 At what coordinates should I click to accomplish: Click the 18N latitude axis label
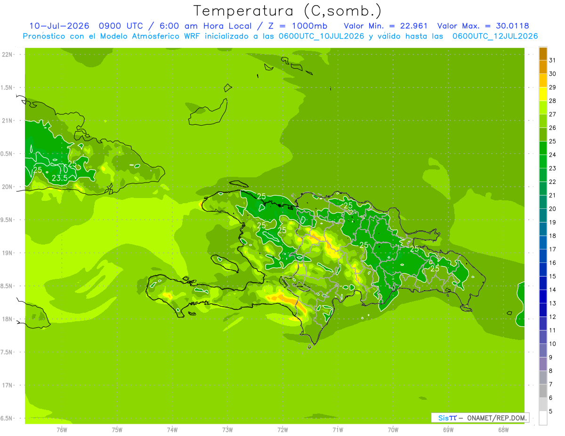point(8,319)
